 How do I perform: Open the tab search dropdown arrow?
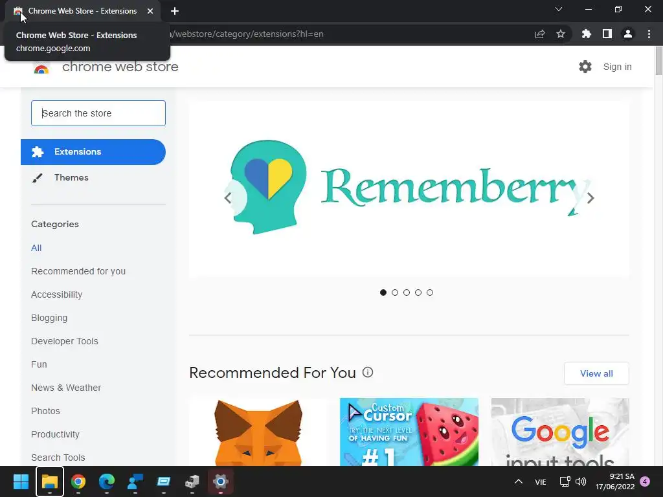click(x=559, y=9)
